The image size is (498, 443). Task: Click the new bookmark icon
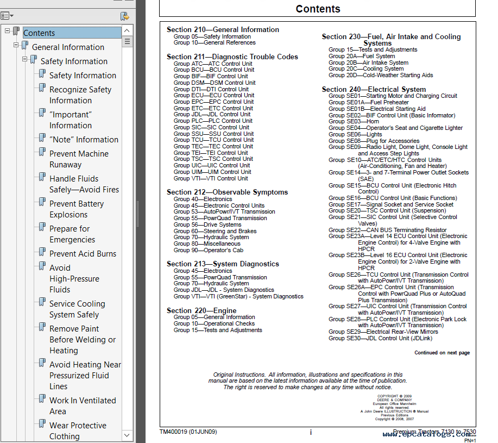click(x=124, y=16)
